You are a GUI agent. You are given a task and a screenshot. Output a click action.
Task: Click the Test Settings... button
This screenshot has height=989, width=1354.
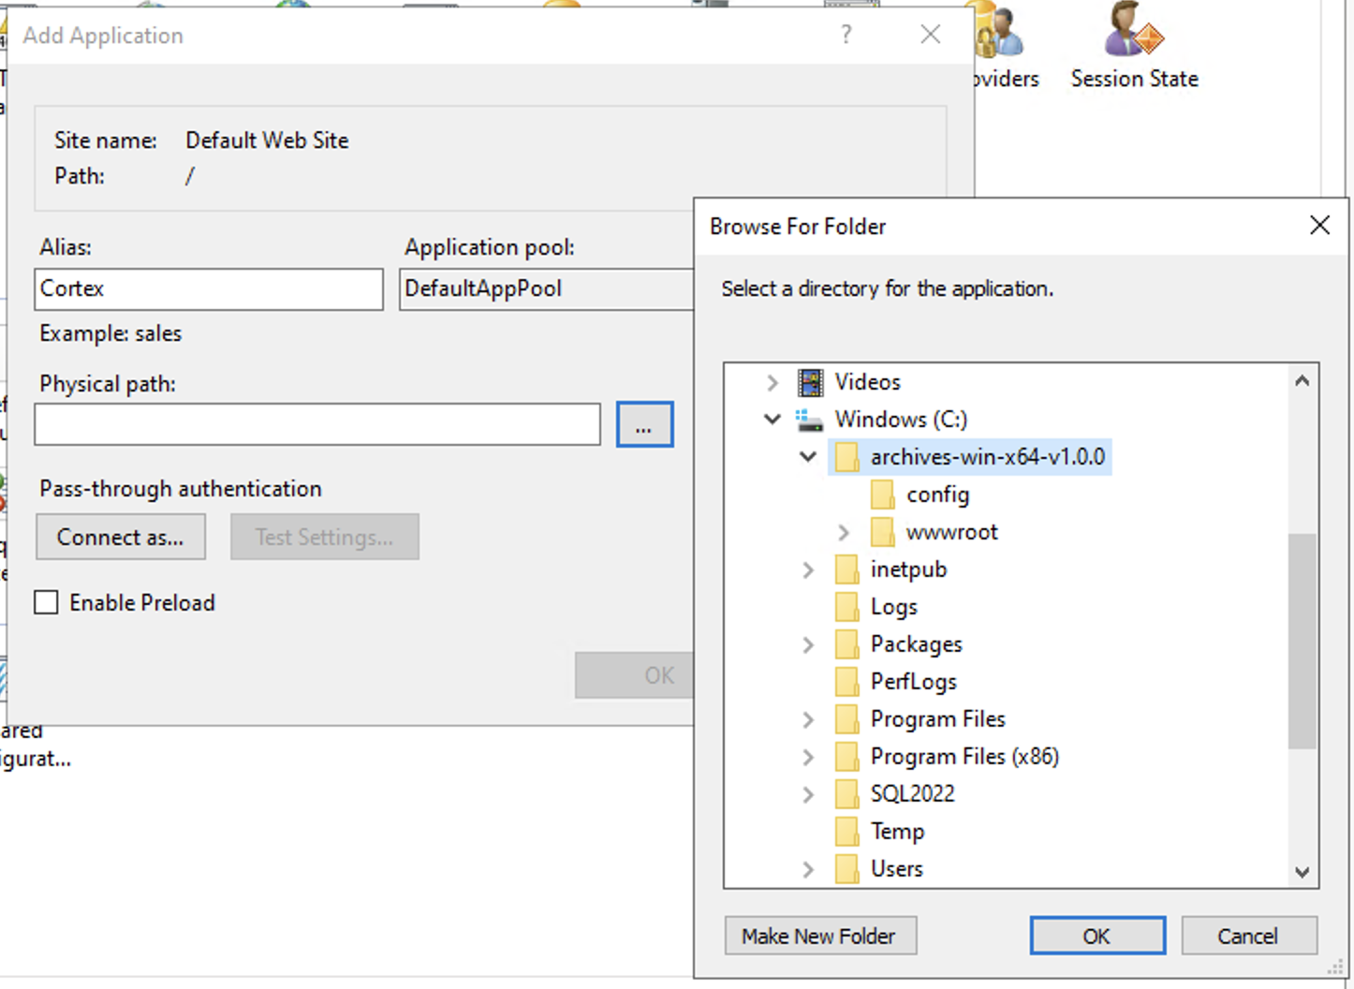coord(325,537)
